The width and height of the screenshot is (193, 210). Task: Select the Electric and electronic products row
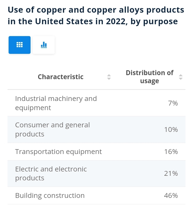tap(96, 174)
